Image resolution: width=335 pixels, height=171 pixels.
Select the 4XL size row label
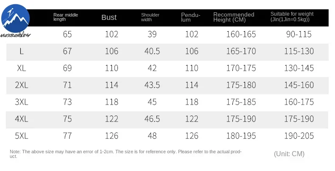(x=22, y=119)
